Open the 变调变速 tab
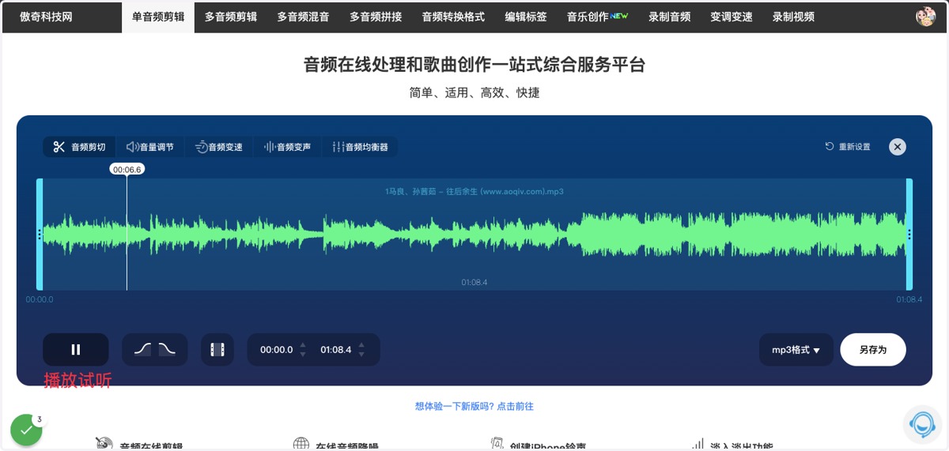Viewport: 949px width, 451px height. tap(732, 17)
